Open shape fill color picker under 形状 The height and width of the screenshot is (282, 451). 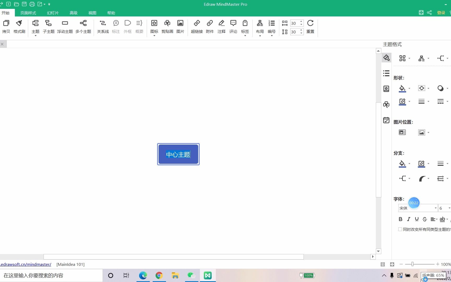404,88
